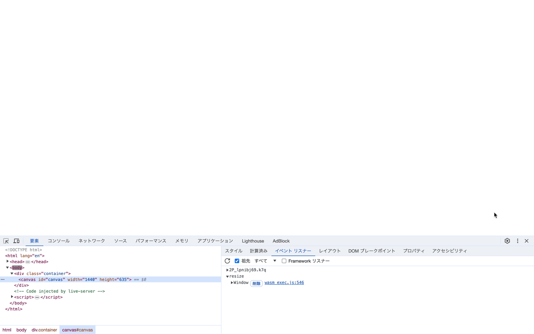
Task: Select body in the breadcrumb bar
Action: (x=22, y=330)
